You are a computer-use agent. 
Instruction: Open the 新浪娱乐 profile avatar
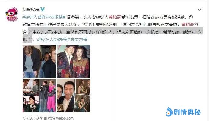click(12, 14)
